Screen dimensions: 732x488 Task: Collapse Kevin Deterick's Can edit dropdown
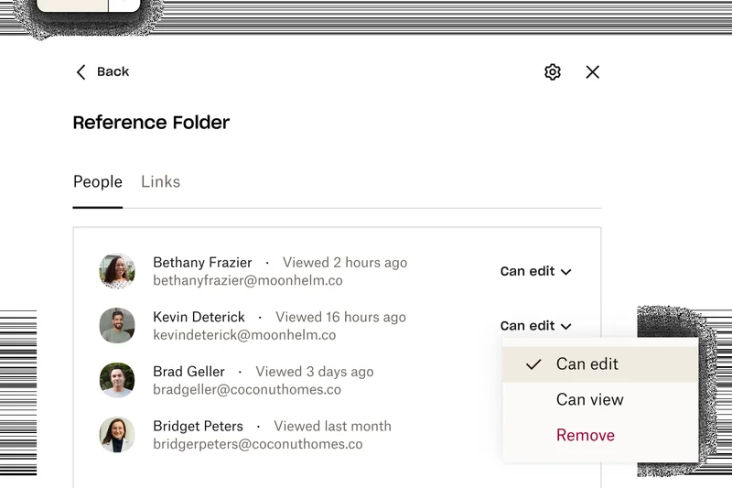[535, 326]
